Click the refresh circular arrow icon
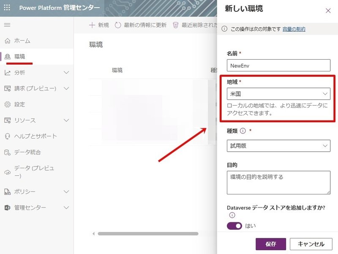Viewport: 338px width, 254px height. [118, 25]
